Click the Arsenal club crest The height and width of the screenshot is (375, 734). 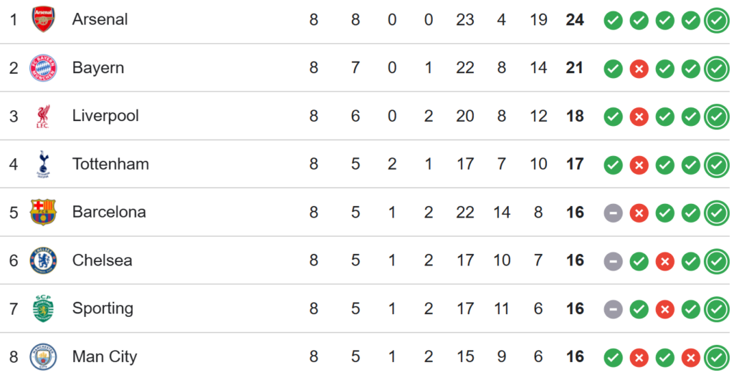coord(43,19)
